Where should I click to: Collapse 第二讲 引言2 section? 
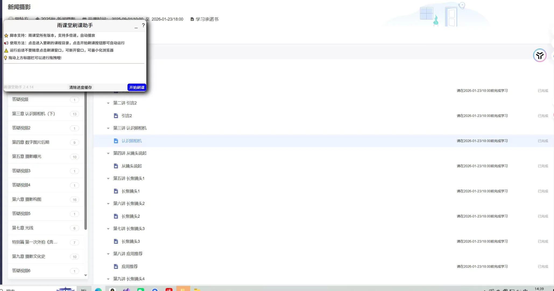(108, 103)
